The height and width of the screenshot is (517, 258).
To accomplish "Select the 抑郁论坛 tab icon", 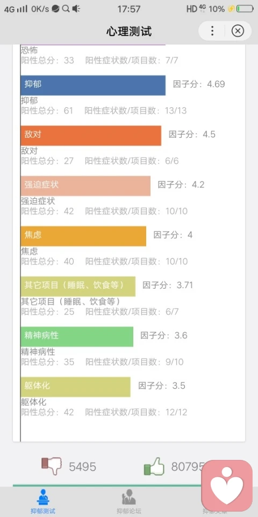I will point(128,497).
